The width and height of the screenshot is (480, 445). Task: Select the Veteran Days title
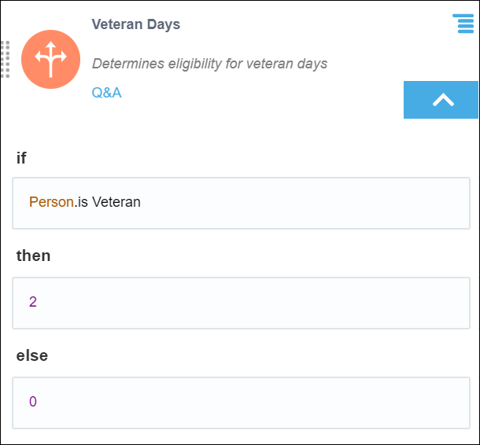(x=135, y=24)
